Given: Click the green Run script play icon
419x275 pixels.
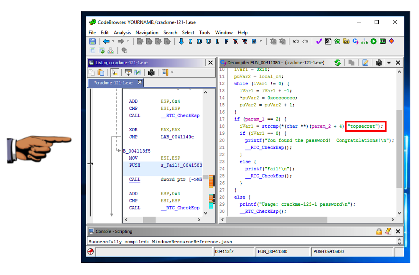Looking at the screenshot, I should point(374,41).
